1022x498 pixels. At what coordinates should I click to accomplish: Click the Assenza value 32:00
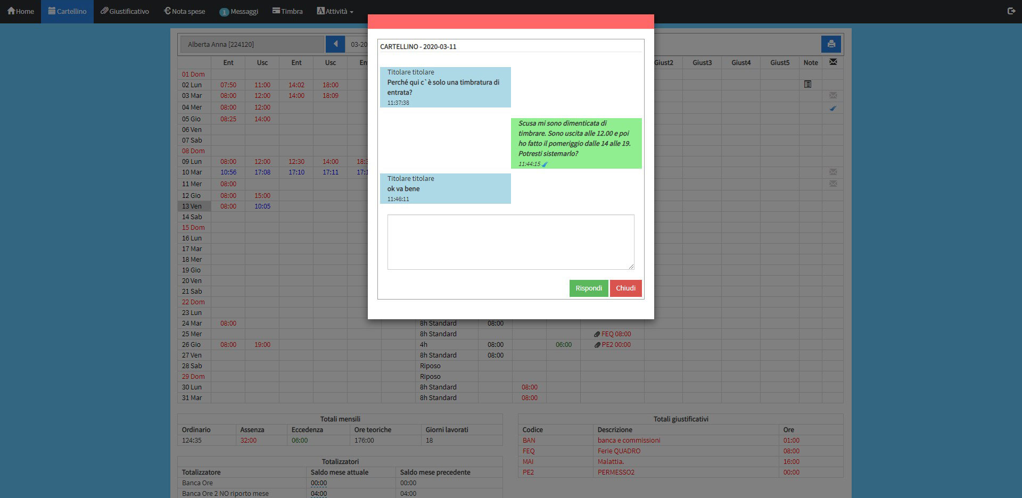(249, 440)
